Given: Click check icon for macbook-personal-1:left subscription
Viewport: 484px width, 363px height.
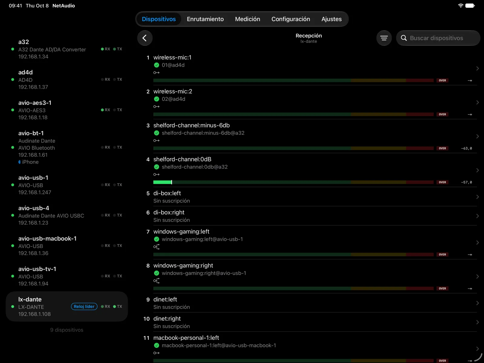Looking at the screenshot, I should point(156,345).
